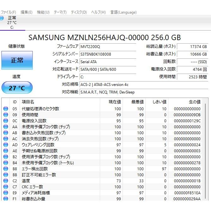Select the 訂正不可能エラー数 row name
Viewport: 211px width, 211px height.
click(39, 175)
